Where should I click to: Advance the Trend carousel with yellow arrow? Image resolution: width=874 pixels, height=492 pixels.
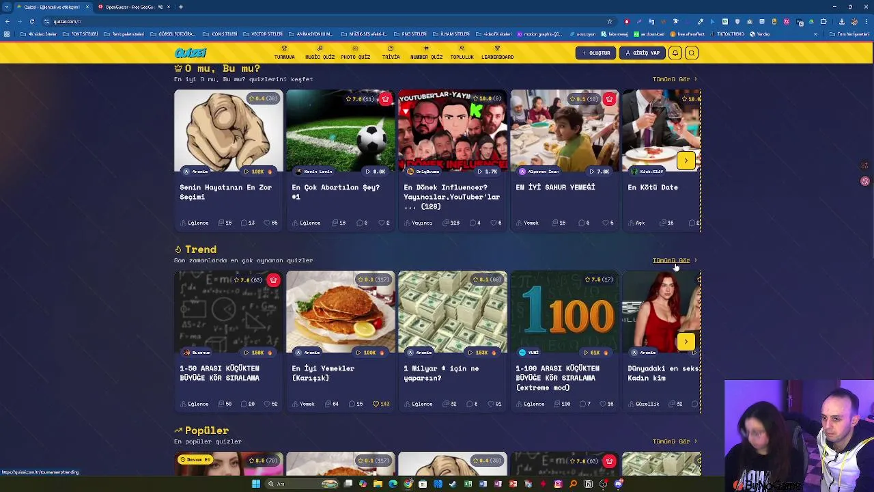coord(686,342)
